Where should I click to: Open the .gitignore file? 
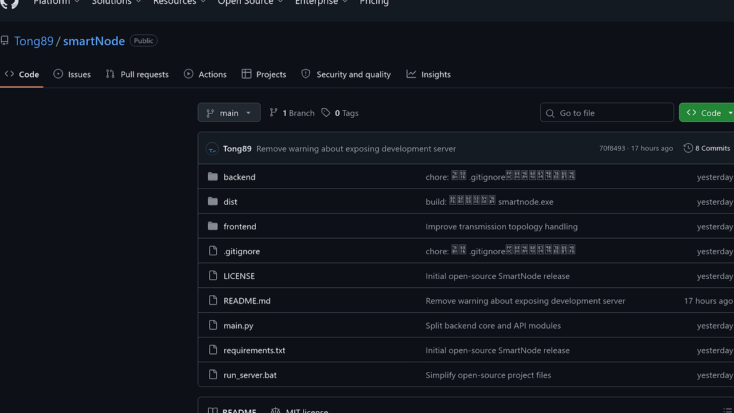[x=241, y=251]
